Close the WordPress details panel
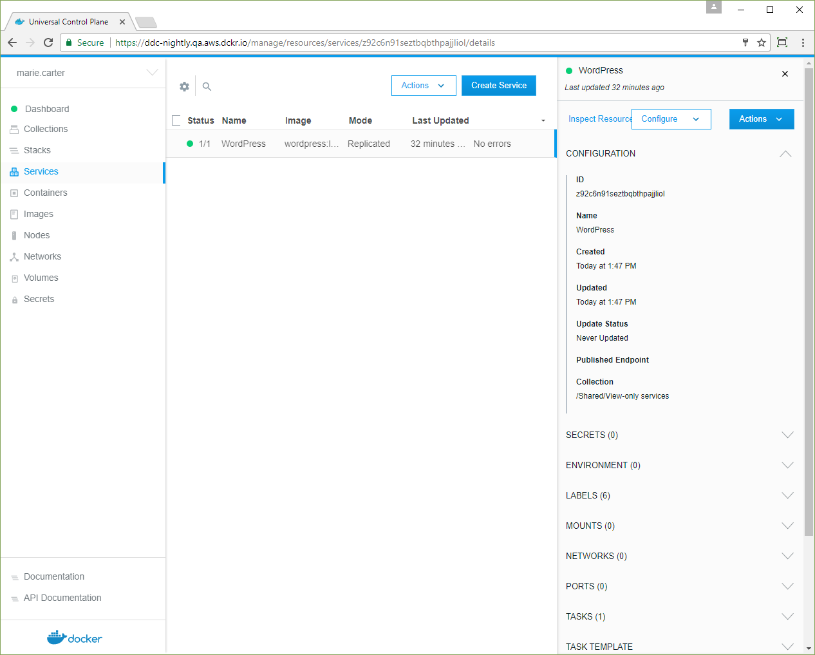This screenshot has height=655, width=815. pos(785,74)
